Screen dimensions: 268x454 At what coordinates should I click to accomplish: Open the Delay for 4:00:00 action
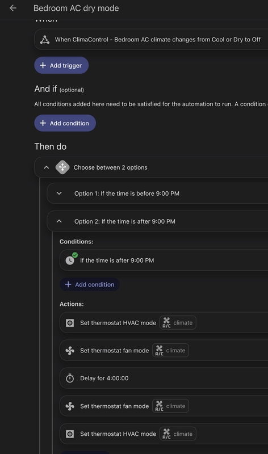pyautogui.click(x=164, y=378)
